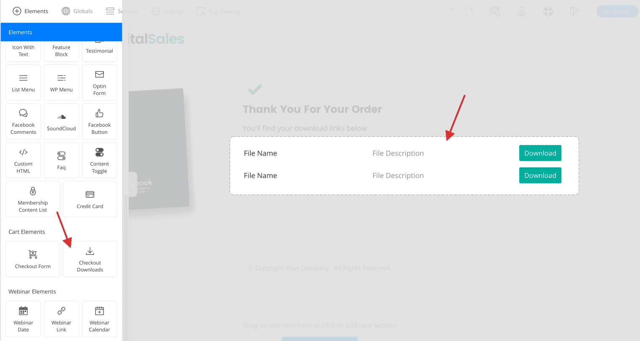
Task: Select the Facebook Button element
Action: tap(99, 121)
